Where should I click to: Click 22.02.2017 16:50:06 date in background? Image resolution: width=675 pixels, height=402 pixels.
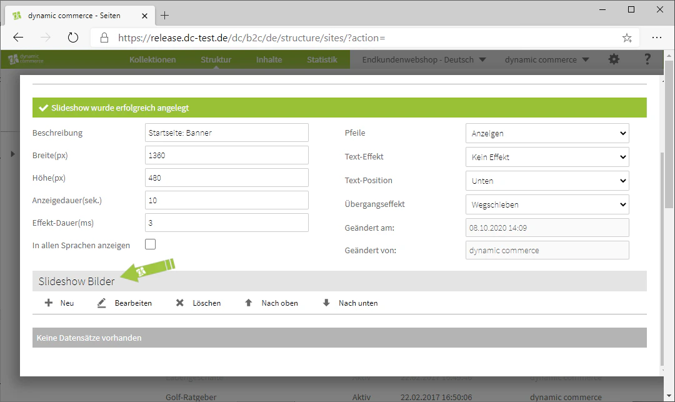(x=436, y=397)
